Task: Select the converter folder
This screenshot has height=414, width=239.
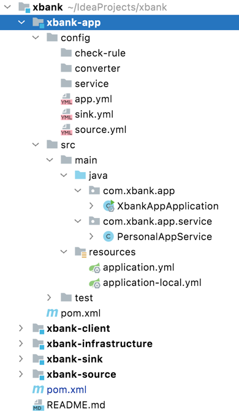Action: point(97,69)
